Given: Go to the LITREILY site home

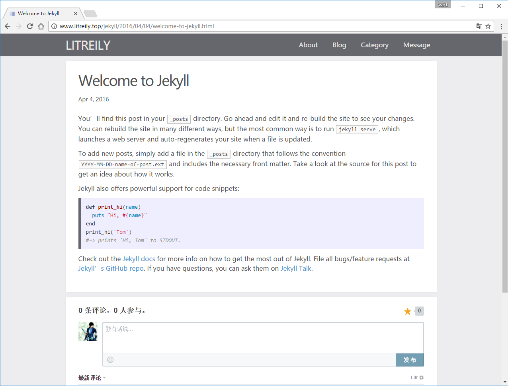Looking at the screenshot, I should 88,45.
